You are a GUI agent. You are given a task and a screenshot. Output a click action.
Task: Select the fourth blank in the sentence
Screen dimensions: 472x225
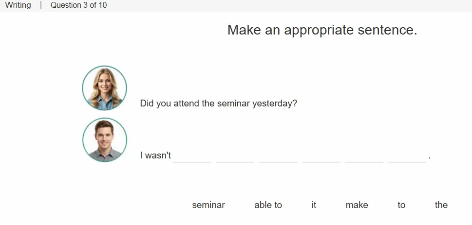click(x=321, y=157)
